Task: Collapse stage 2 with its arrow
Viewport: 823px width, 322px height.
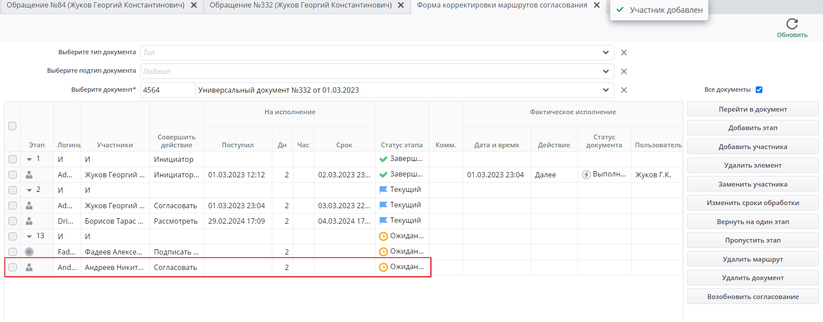Action: 29,190
